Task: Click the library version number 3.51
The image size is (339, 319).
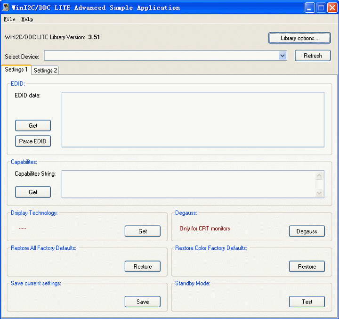Action: pyautogui.click(x=94, y=37)
